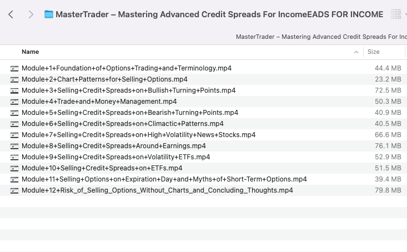Go back with the left chevron arrow

pos(11,14)
